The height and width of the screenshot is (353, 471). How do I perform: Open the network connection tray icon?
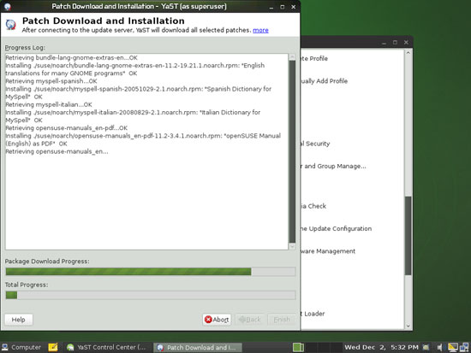click(464, 347)
